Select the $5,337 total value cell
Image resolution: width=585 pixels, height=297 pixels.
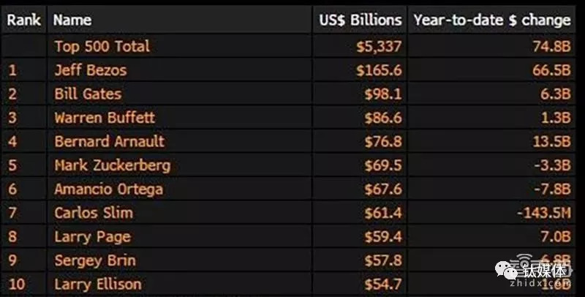(x=377, y=46)
